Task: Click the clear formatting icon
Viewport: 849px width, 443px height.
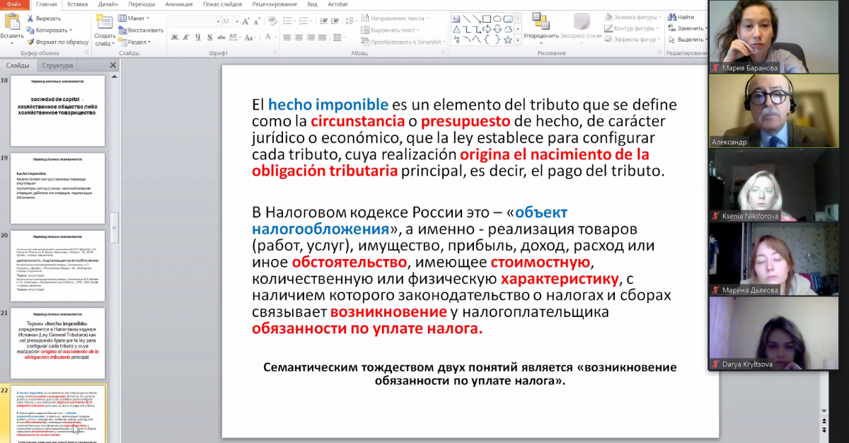Action: (272, 21)
